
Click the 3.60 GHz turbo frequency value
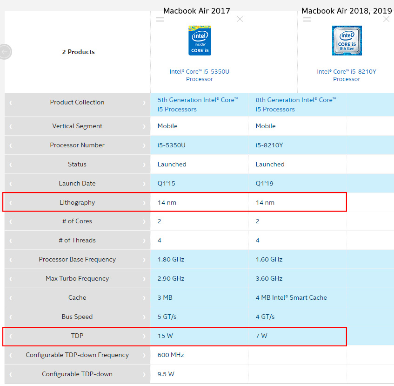pyautogui.click(x=269, y=278)
